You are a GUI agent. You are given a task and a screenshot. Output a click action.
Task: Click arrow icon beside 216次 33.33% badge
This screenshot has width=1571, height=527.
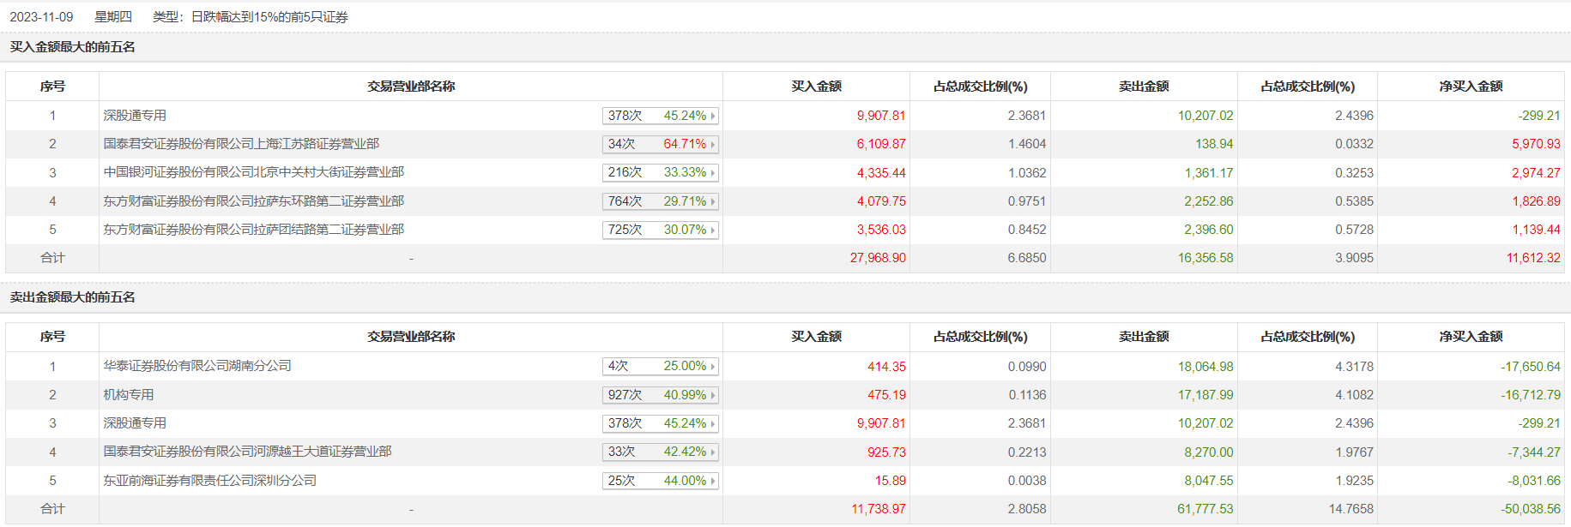coord(712,173)
